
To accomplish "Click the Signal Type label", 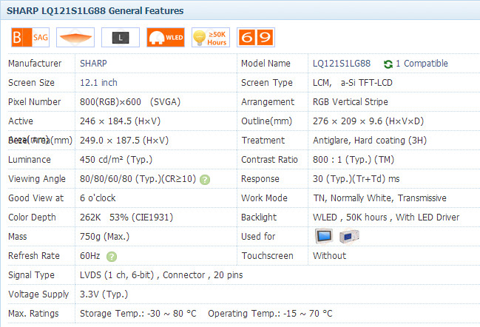I will coord(31,275).
